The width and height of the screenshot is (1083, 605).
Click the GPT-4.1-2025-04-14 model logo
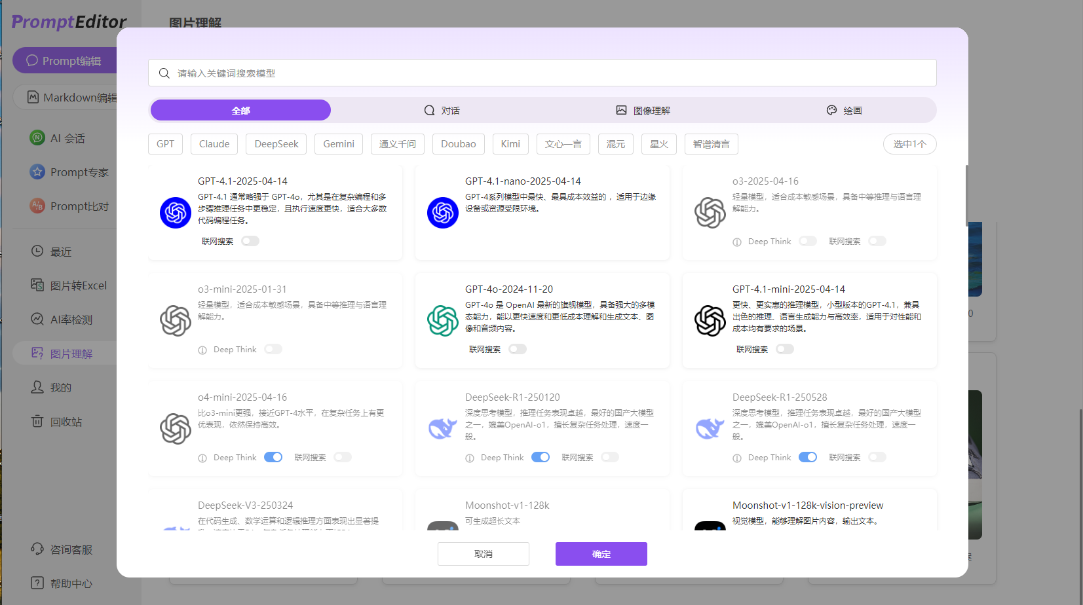pos(176,213)
